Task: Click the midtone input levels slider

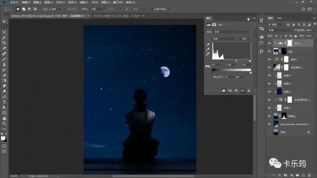Action: coord(236,61)
